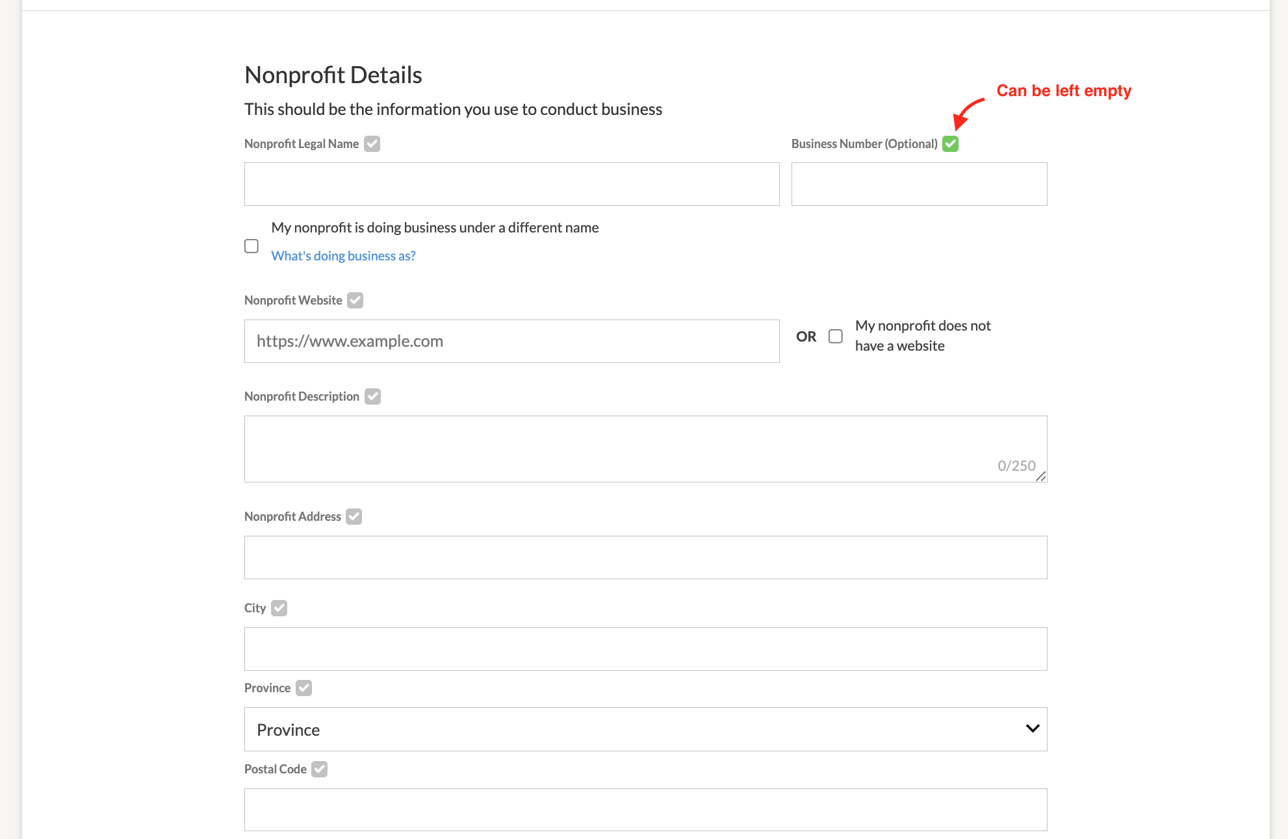Click gray checkmark next to Nonprofit Legal Name
The height and width of the screenshot is (839, 1288).
pos(372,144)
